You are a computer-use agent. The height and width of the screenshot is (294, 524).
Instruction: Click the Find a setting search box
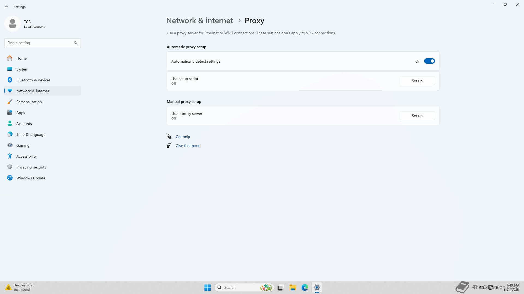pyautogui.click(x=40, y=43)
